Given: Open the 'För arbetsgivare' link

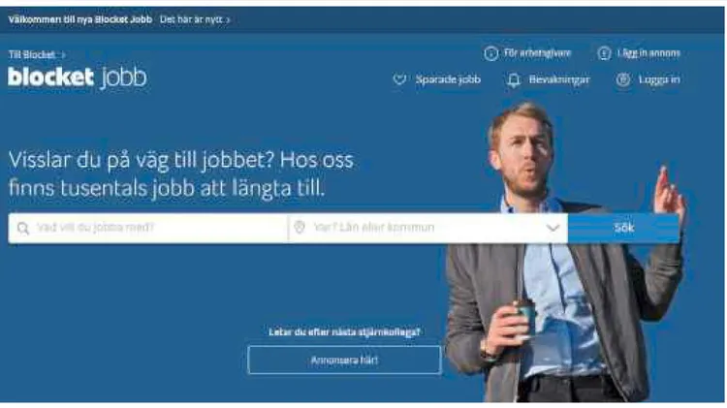Looking at the screenshot, I should click(537, 53).
